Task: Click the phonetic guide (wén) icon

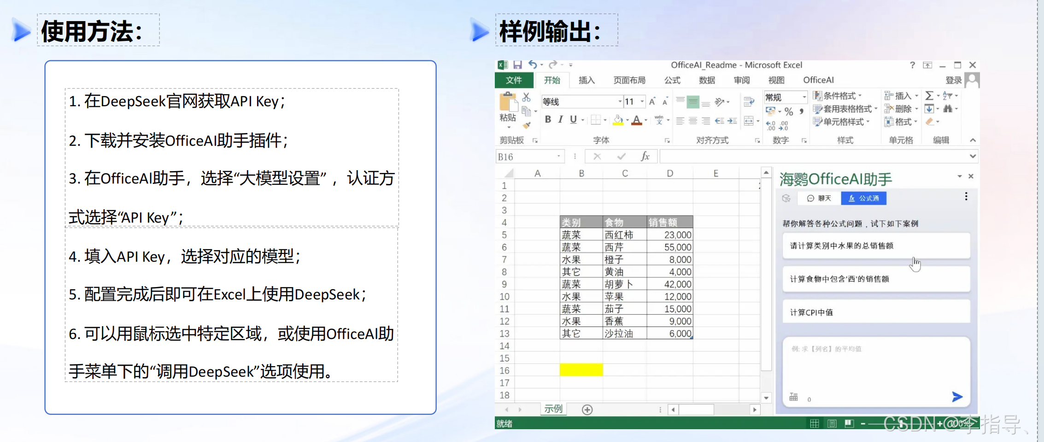Action: [x=659, y=120]
